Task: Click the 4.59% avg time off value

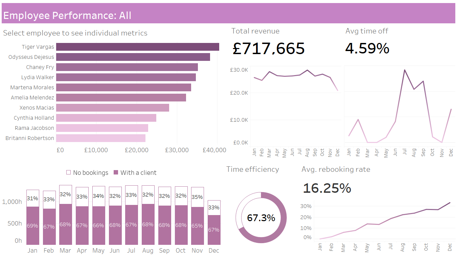Action: [367, 48]
